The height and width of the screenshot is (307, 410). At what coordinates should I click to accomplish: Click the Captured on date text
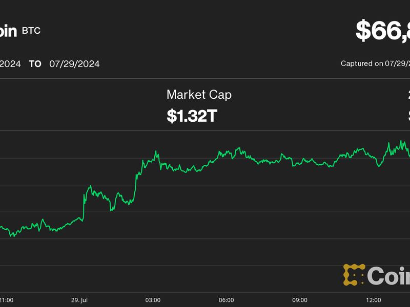375,64
